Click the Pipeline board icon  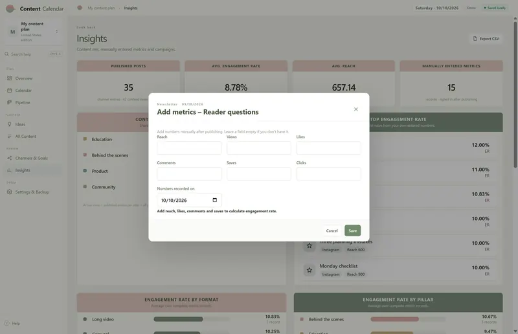[9, 102]
